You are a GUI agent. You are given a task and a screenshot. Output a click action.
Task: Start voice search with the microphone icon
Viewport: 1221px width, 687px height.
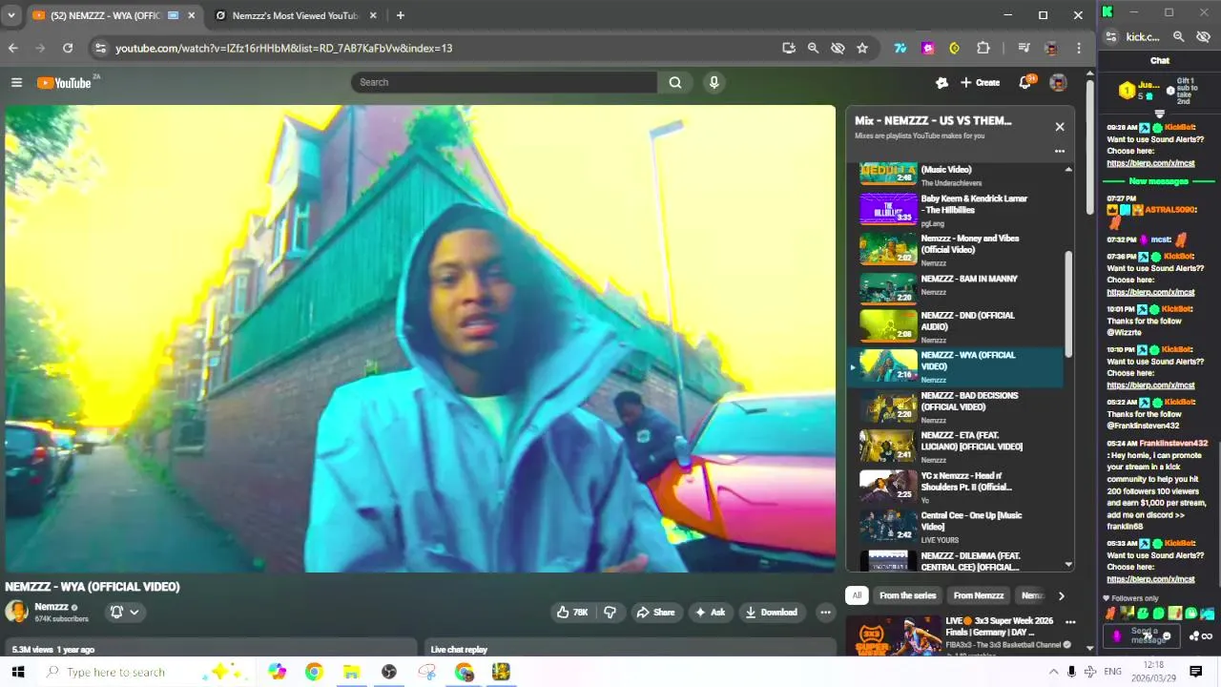click(x=714, y=82)
